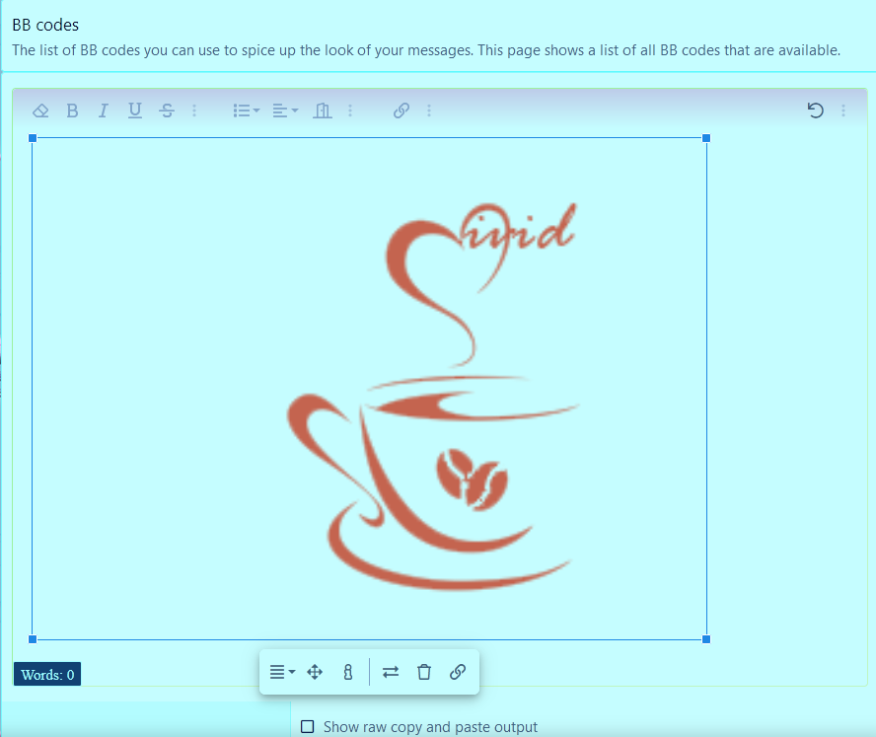Delete the image with the trash icon
The image size is (876, 737).
point(424,672)
